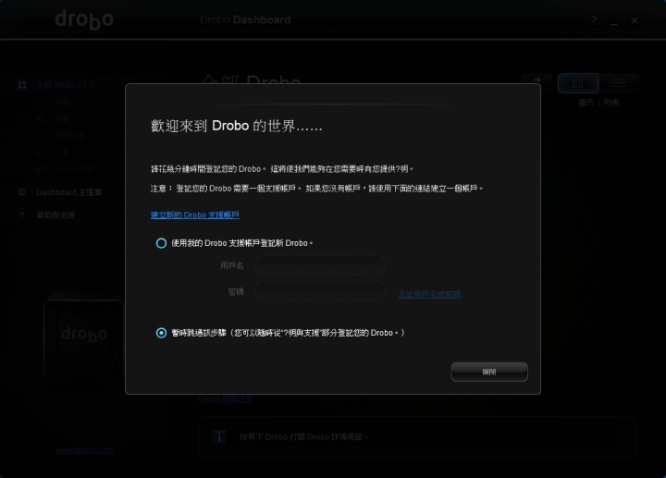Click the share arrow button in the toolbar

[x=536, y=83]
